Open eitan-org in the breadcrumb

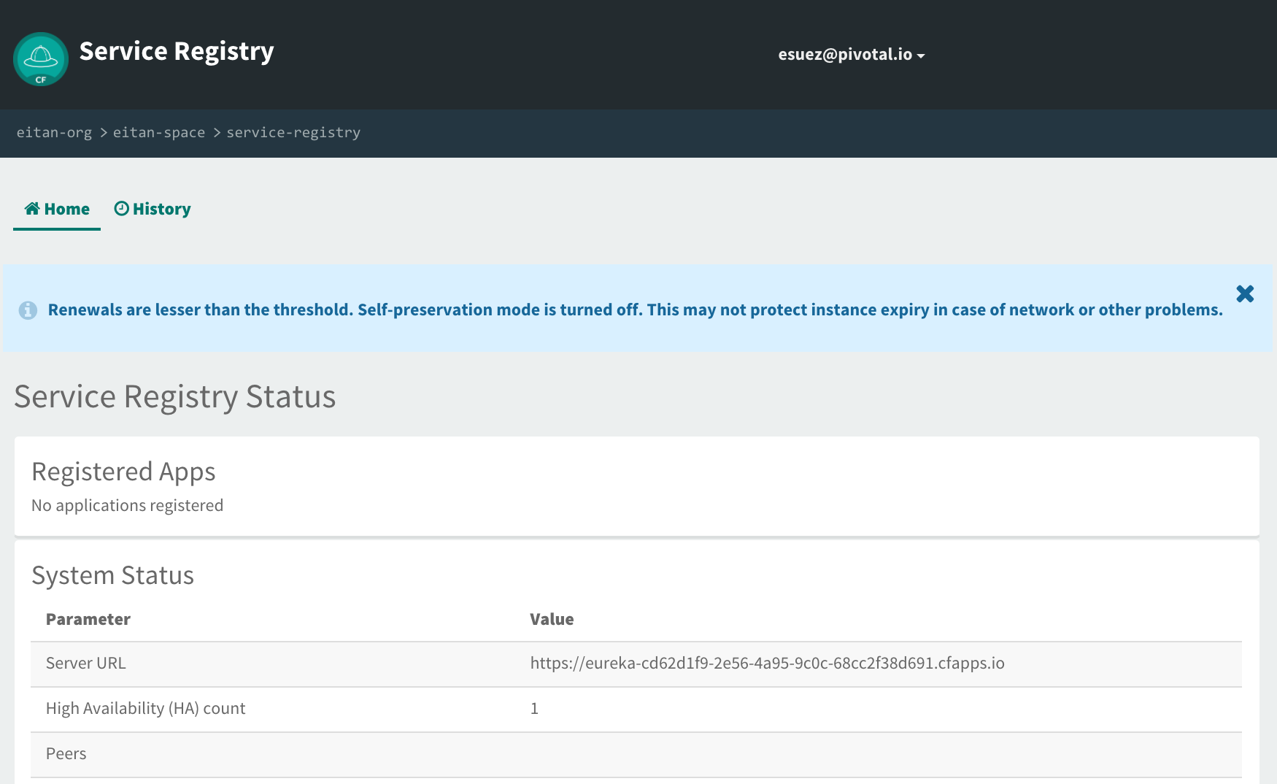[54, 132]
